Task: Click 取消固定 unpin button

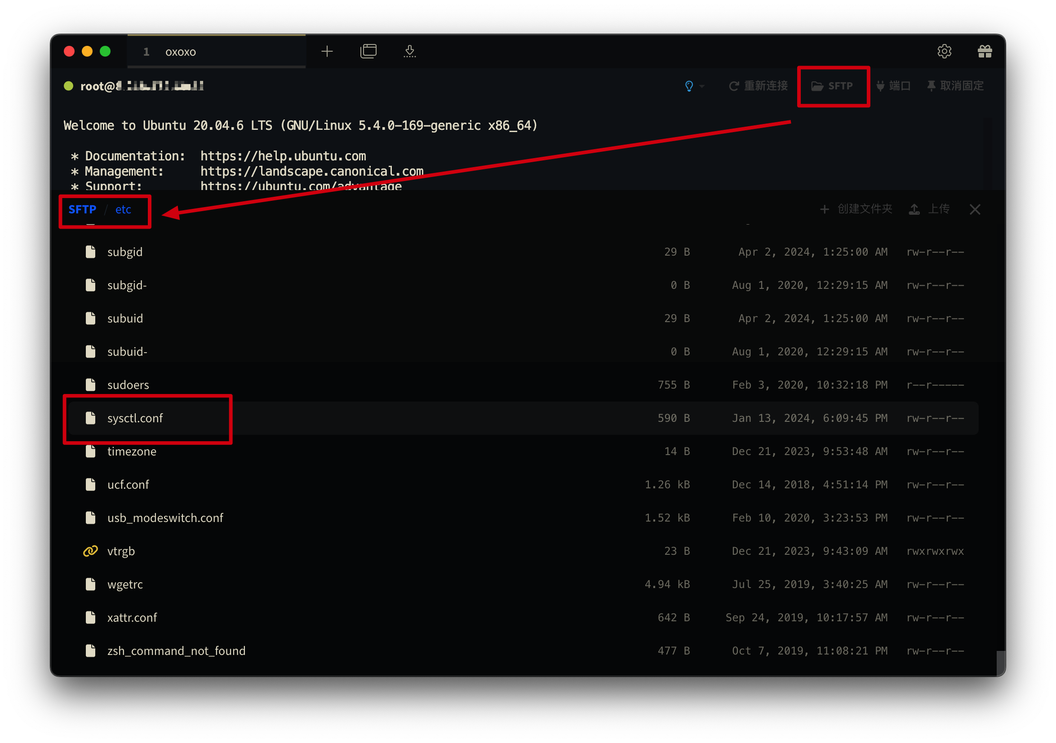Action: coord(955,86)
